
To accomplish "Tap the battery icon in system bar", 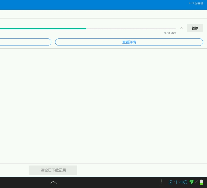I will coord(201,182).
